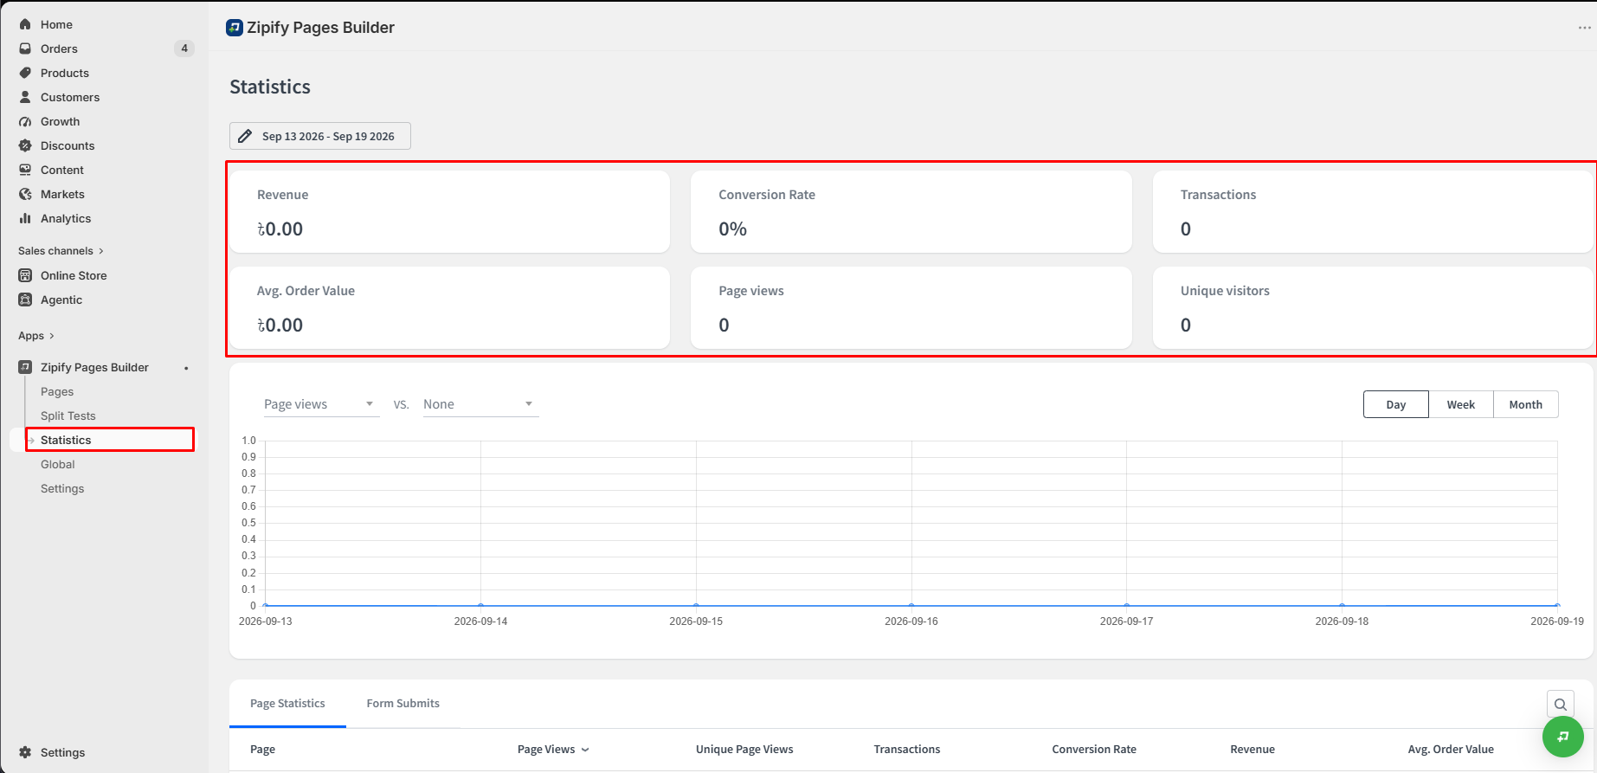Click the Revenue column header
Viewport: 1597px width, 773px height.
click(1252, 750)
